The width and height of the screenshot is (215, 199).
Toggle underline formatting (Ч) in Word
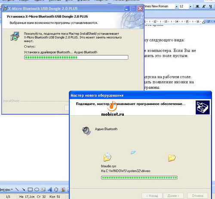point(210,6)
